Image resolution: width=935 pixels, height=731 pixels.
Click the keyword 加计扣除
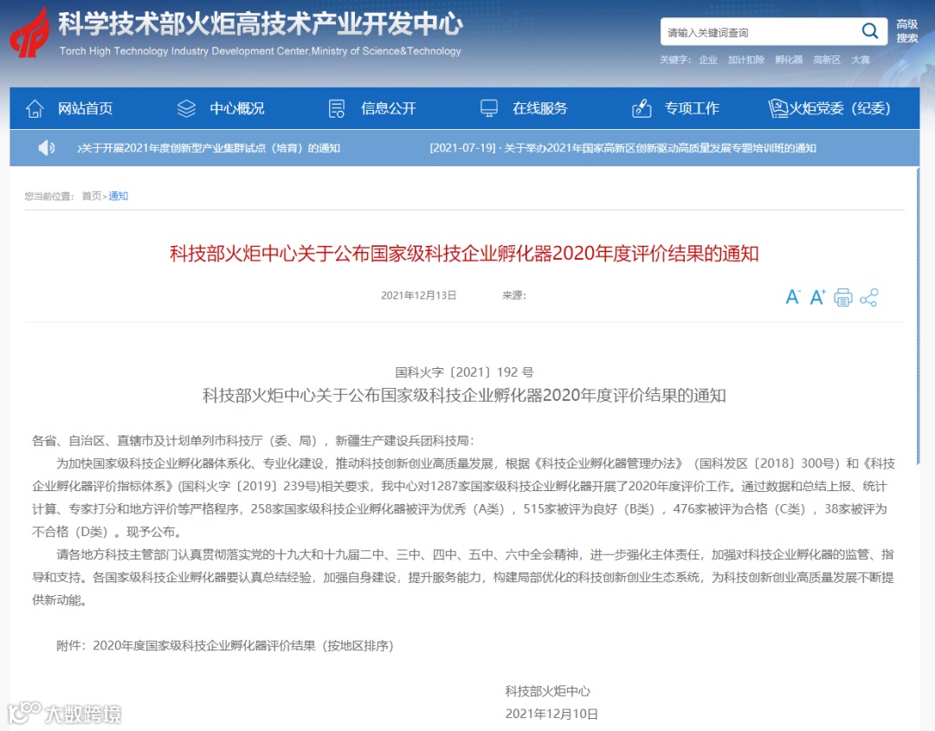tap(746, 60)
